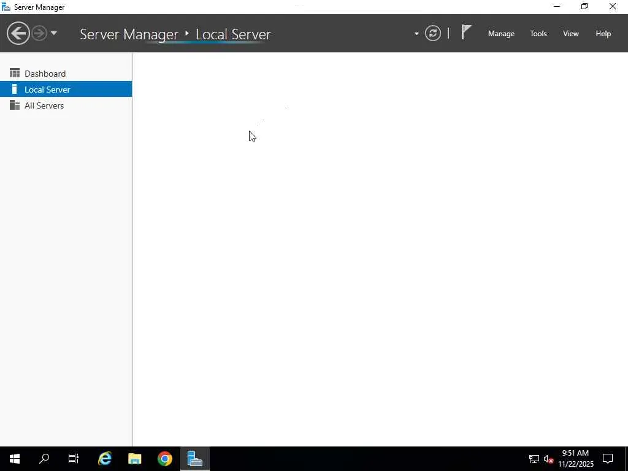
Task: Refresh Server Manager with the circular arrows
Action: (433, 33)
